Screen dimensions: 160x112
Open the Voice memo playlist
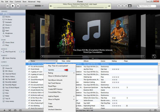[10, 101]
